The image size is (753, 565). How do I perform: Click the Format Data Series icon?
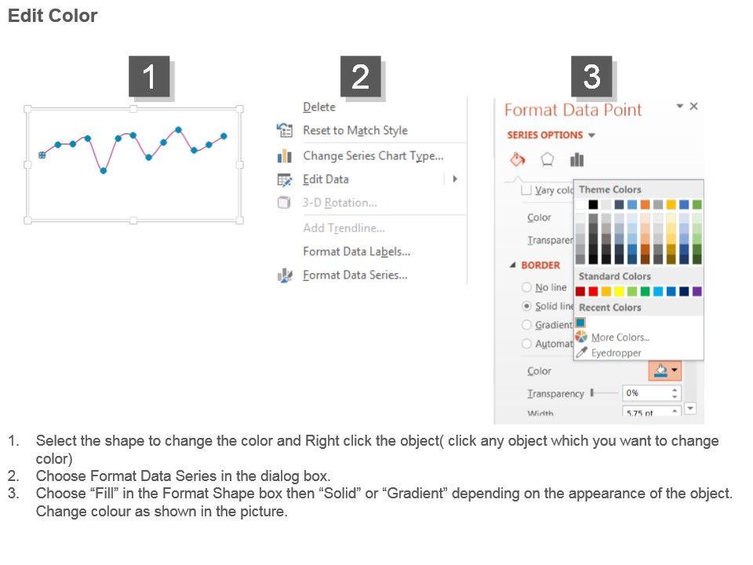(284, 275)
